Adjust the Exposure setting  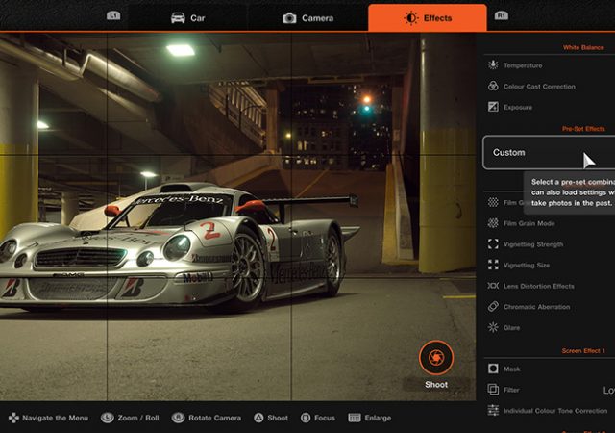[x=517, y=108]
